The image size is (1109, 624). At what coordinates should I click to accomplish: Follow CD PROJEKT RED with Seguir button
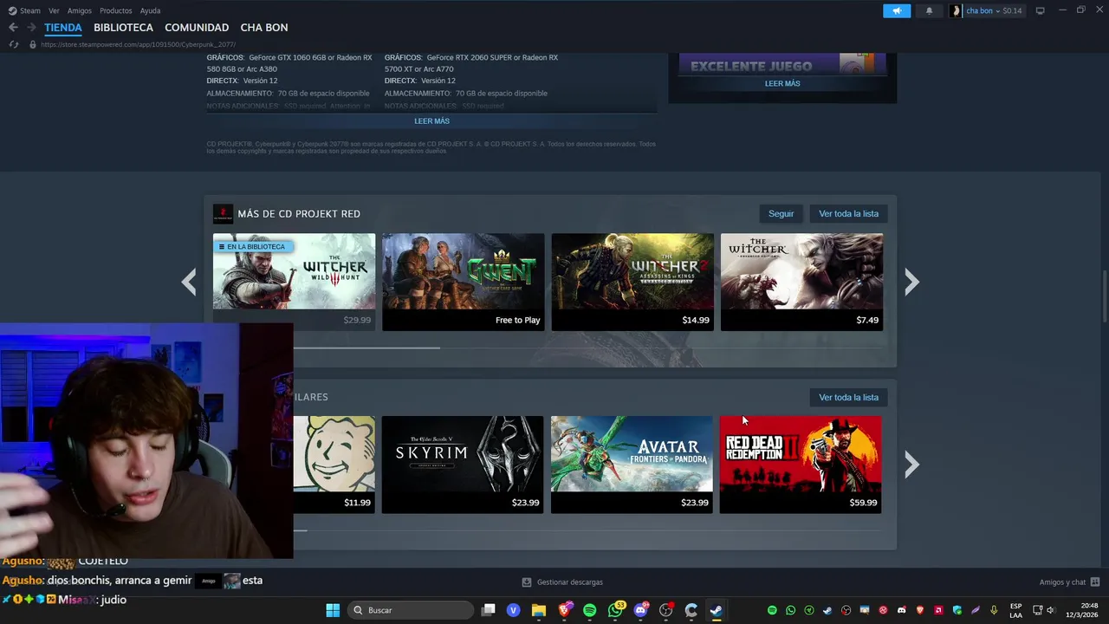pyautogui.click(x=781, y=213)
